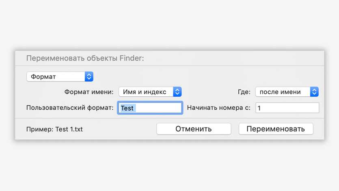This screenshot has height=191, width=339.
Task: Click the highlighted Test text
Action: pyautogui.click(x=127, y=108)
